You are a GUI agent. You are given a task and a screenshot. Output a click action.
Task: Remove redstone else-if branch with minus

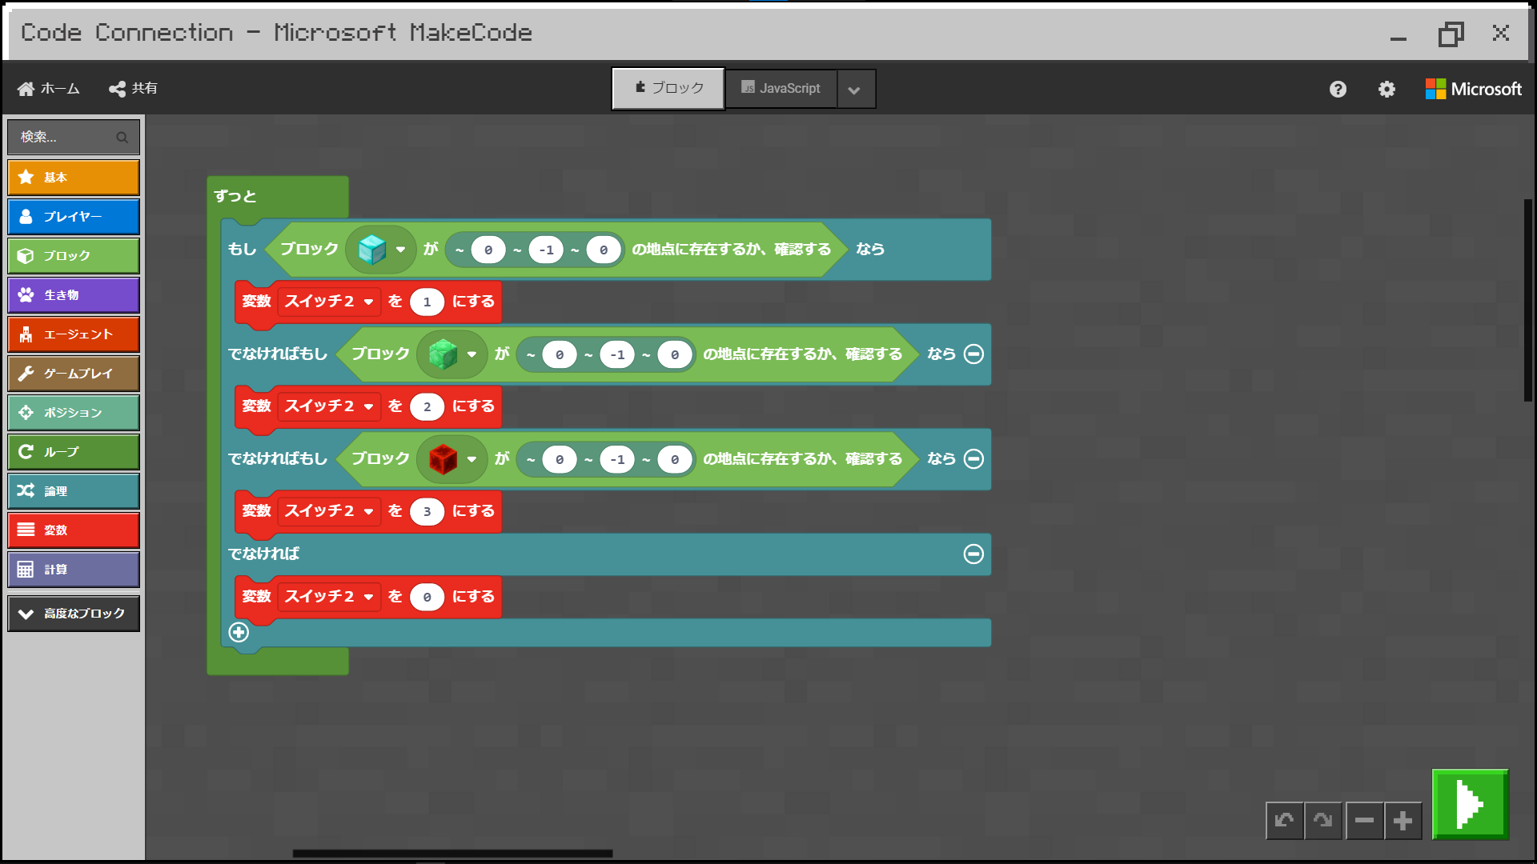[973, 459]
